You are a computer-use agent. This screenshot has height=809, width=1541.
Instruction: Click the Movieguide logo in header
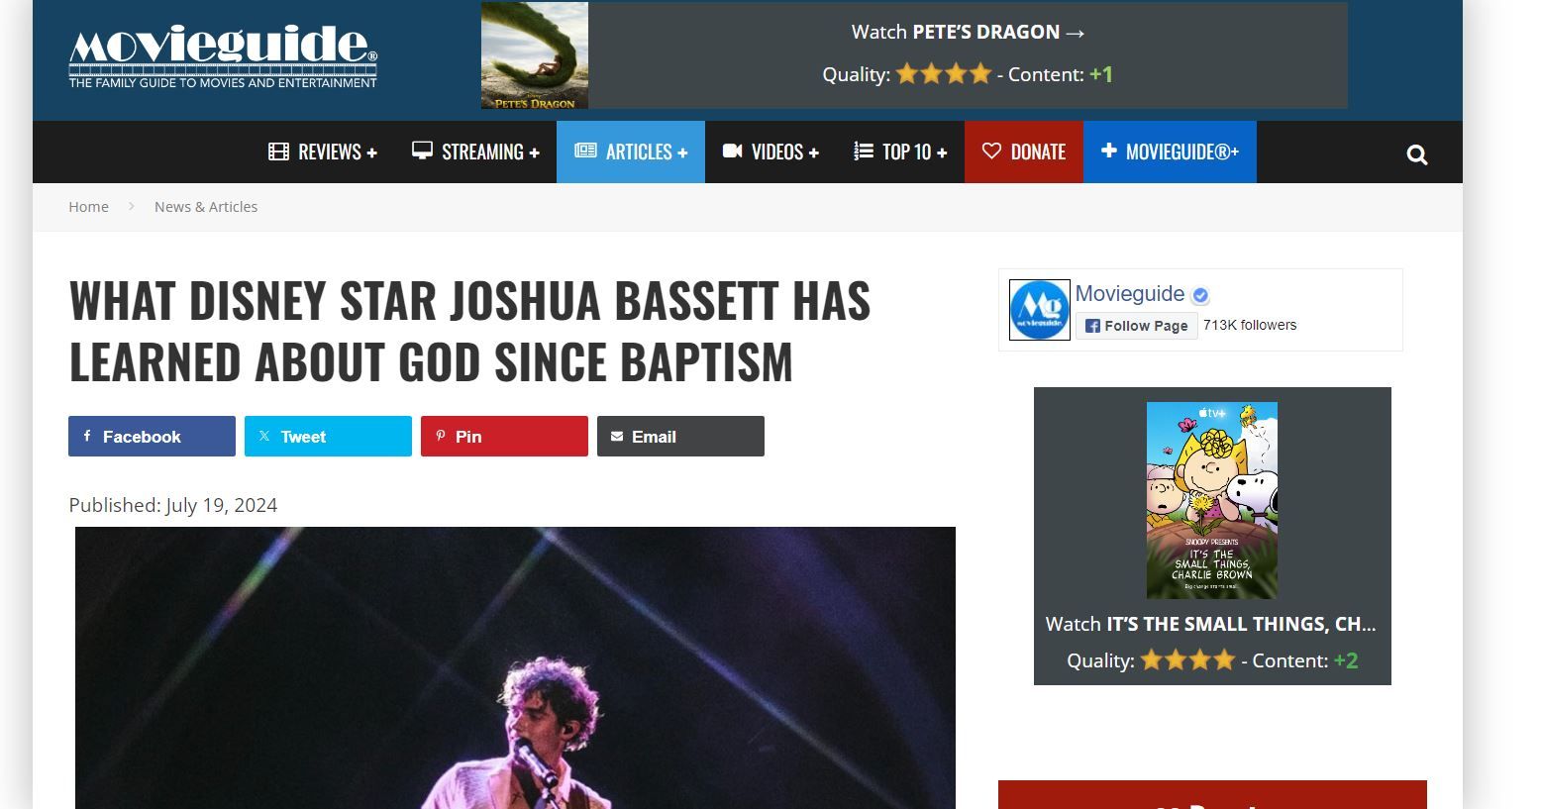223,56
